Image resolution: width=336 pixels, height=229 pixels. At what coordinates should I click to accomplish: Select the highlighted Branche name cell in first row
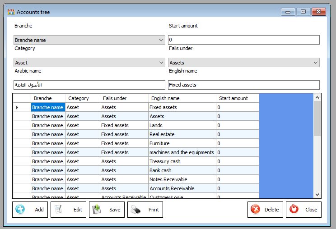(x=48, y=107)
